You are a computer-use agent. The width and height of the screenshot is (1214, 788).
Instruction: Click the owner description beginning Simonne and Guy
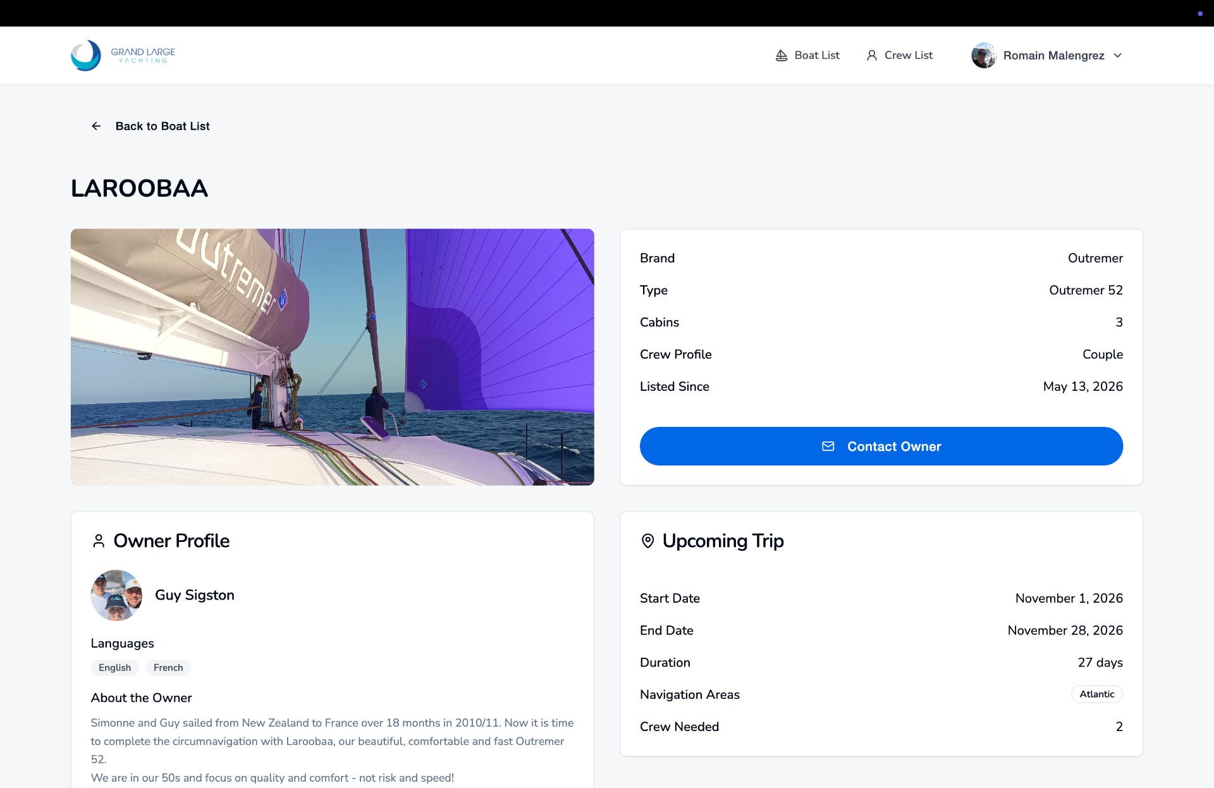[x=333, y=750]
